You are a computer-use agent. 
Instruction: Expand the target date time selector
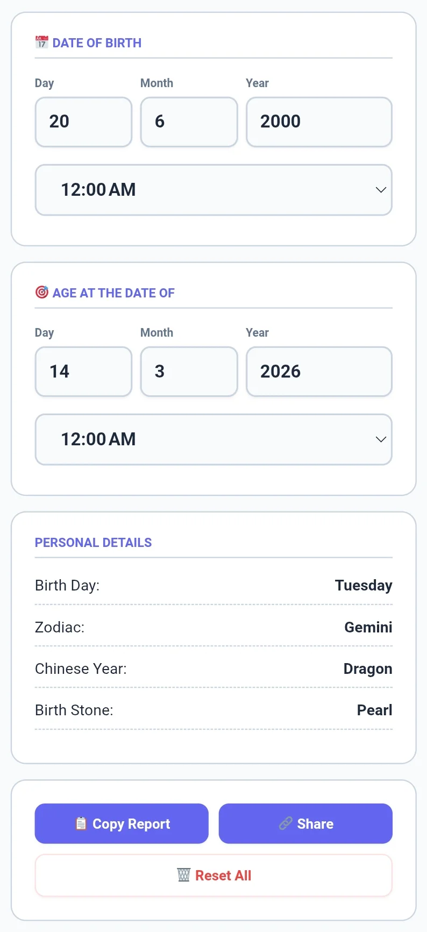click(213, 439)
